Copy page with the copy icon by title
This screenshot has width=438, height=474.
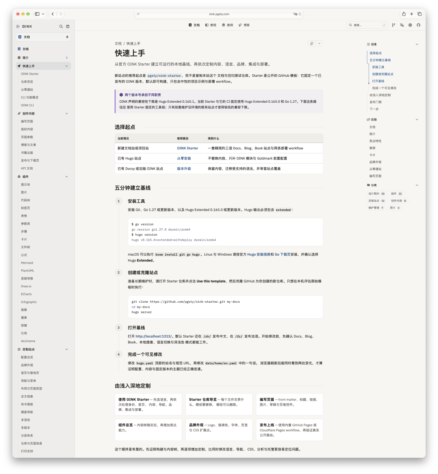pyautogui.click(x=312, y=43)
